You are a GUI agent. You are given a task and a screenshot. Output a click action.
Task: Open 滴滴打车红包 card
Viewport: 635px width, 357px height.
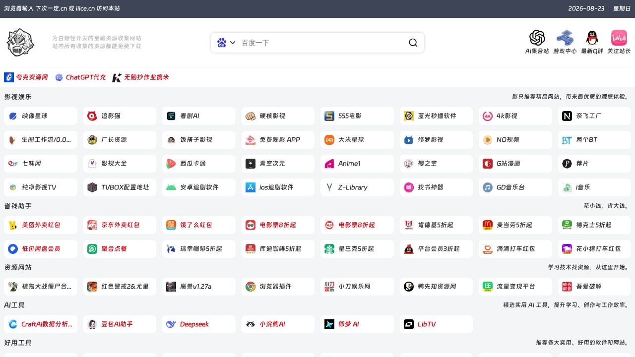click(515, 249)
